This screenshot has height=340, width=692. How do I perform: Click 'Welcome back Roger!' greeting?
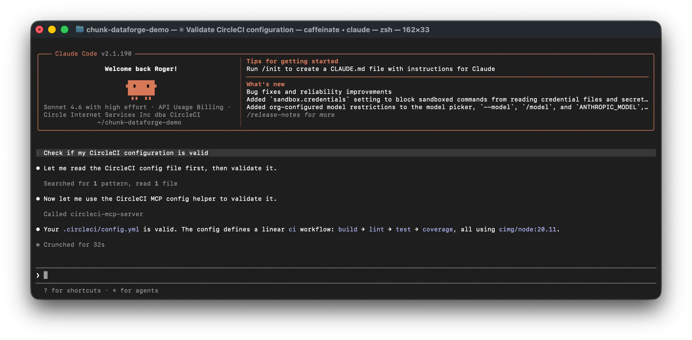(x=141, y=69)
